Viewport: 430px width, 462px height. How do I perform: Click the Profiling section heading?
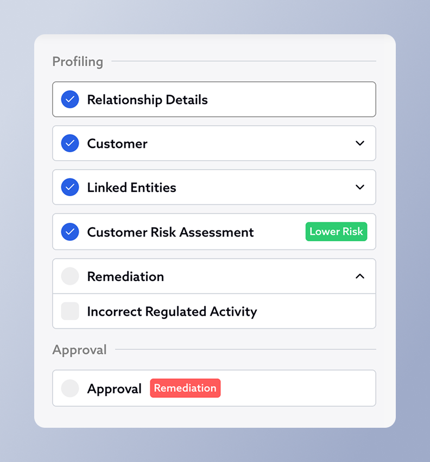coord(78,61)
